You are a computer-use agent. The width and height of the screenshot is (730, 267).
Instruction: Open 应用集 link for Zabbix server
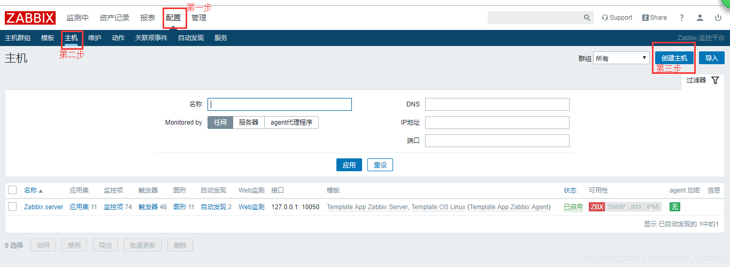(79, 207)
